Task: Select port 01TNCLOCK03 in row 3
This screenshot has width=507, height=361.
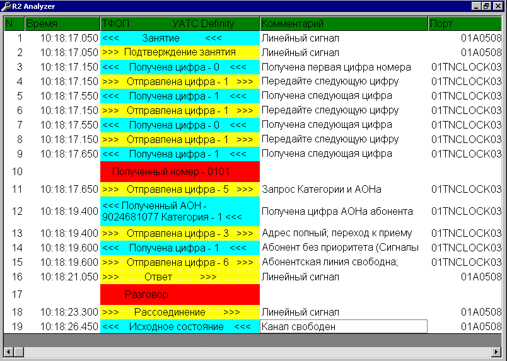Action: (466, 67)
